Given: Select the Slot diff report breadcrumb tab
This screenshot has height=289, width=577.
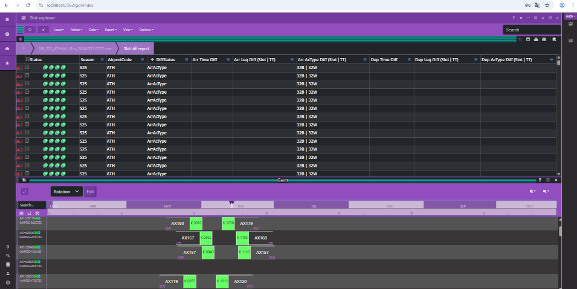Looking at the screenshot, I should (136, 48).
